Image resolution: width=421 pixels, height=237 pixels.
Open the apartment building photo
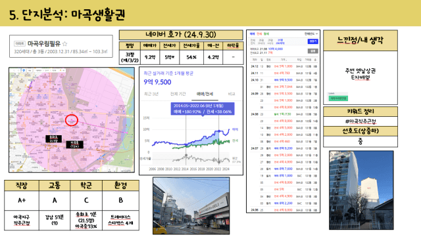[x=361, y=190]
